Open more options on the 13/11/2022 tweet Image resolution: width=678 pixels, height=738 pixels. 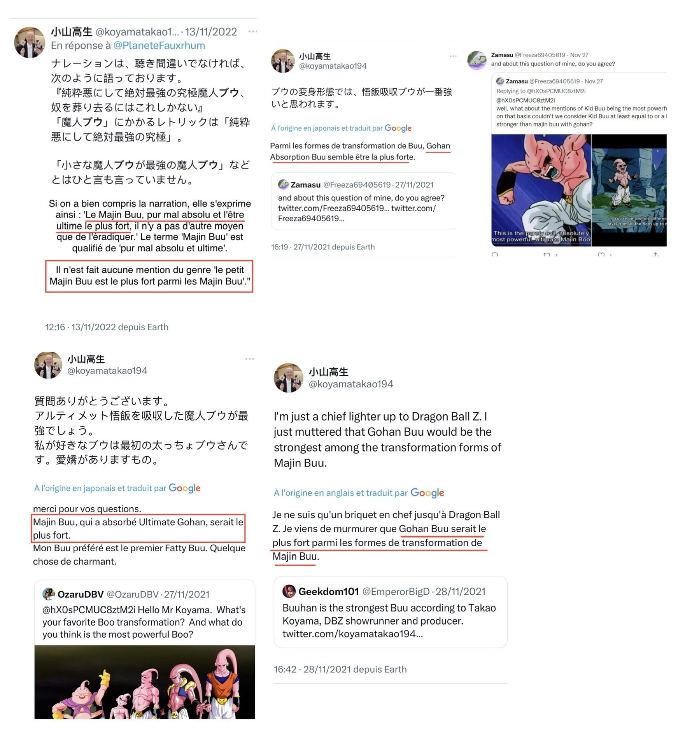coord(252,32)
